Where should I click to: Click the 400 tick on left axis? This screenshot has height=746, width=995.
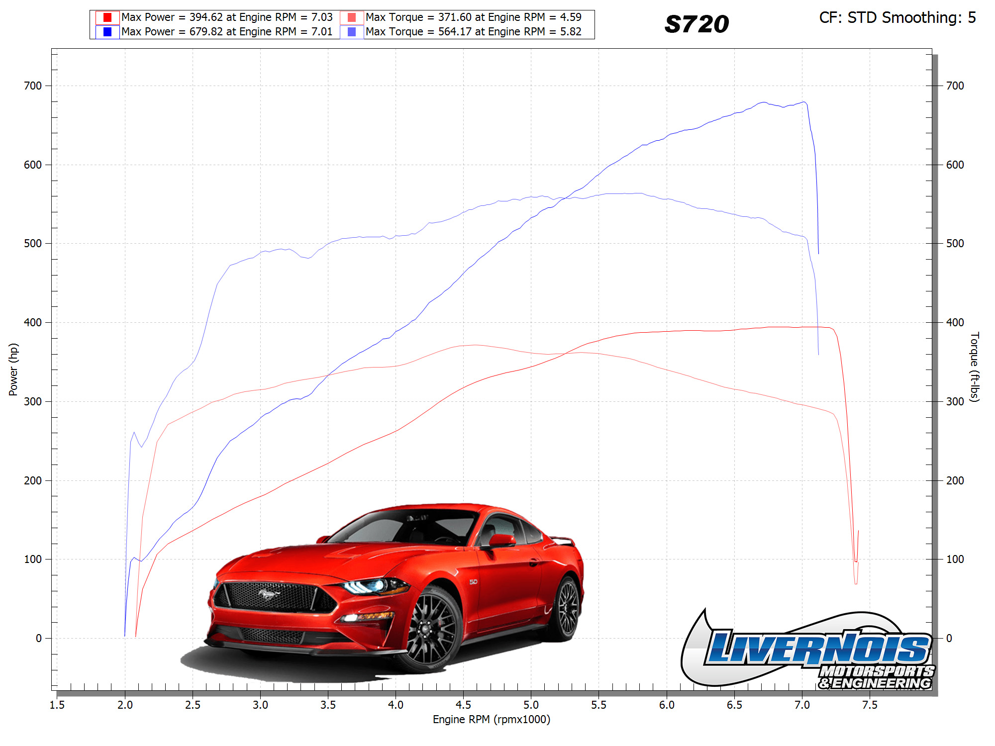coord(33,322)
